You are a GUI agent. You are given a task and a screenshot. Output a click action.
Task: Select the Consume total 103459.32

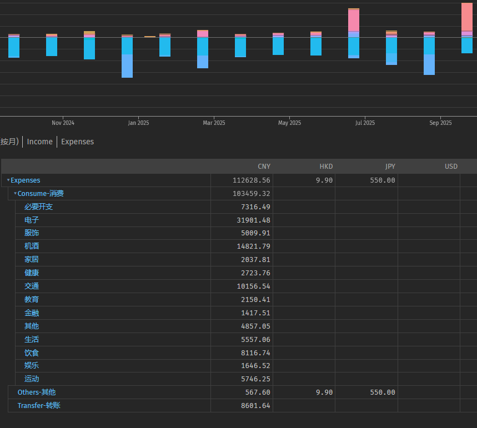(252, 194)
